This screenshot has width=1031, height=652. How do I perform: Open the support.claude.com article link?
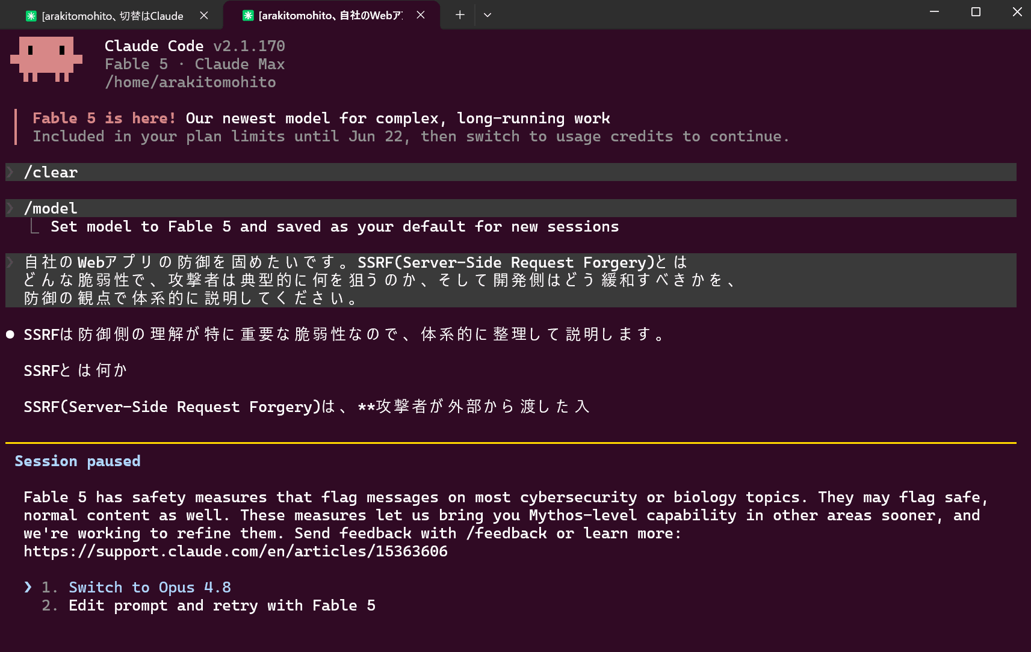(236, 552)
